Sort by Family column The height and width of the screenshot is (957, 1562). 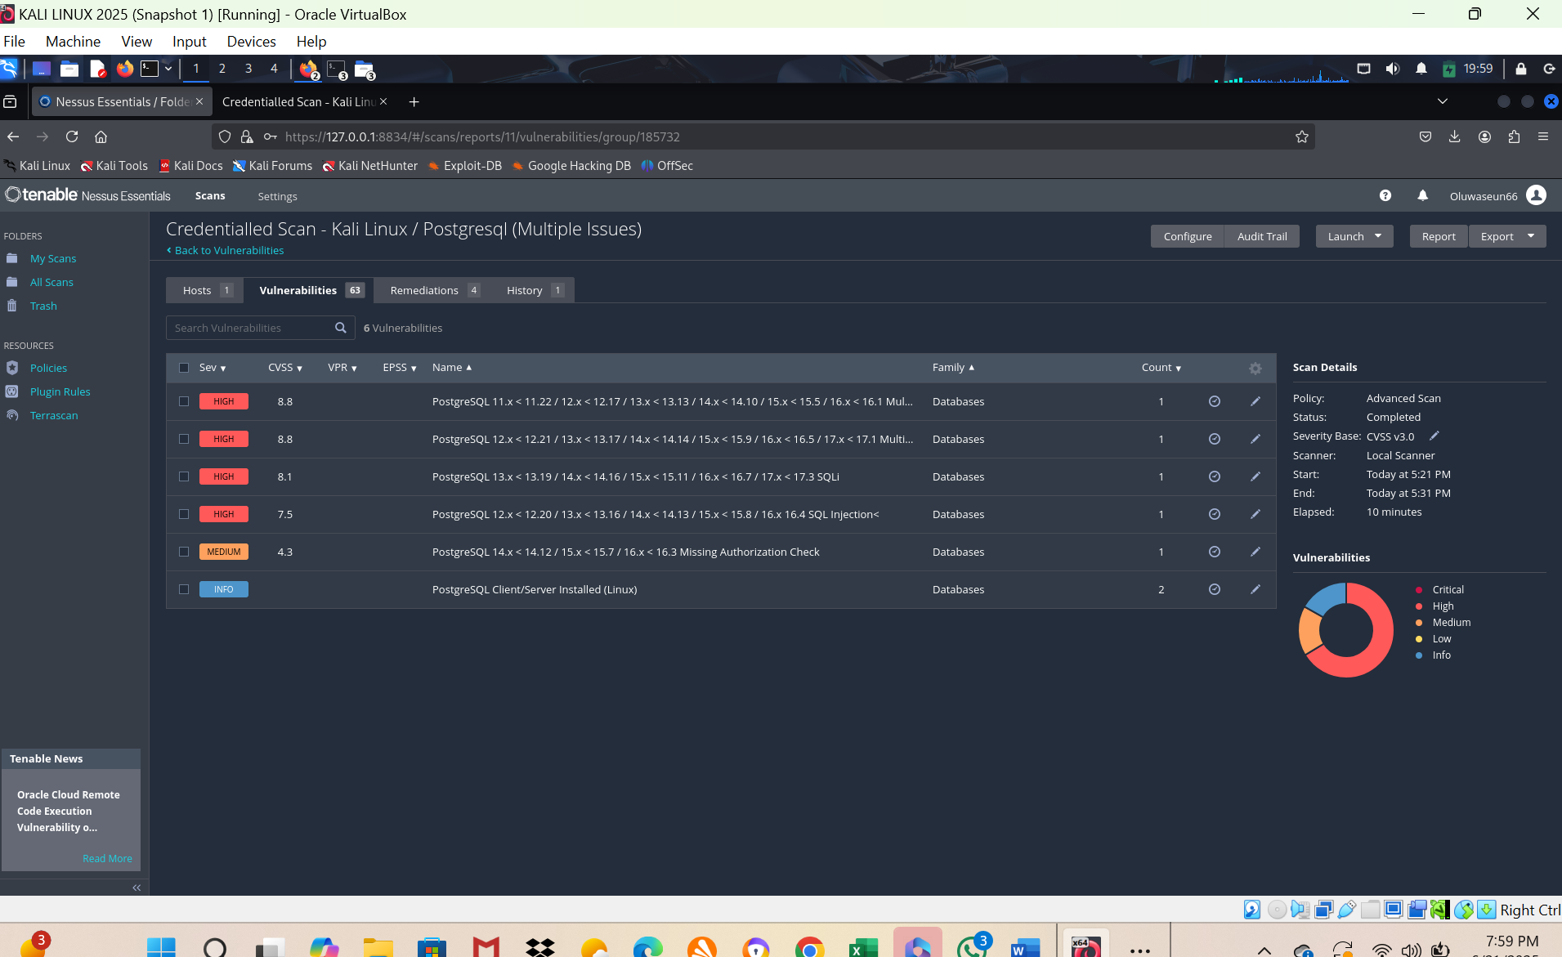pos(953,368)
